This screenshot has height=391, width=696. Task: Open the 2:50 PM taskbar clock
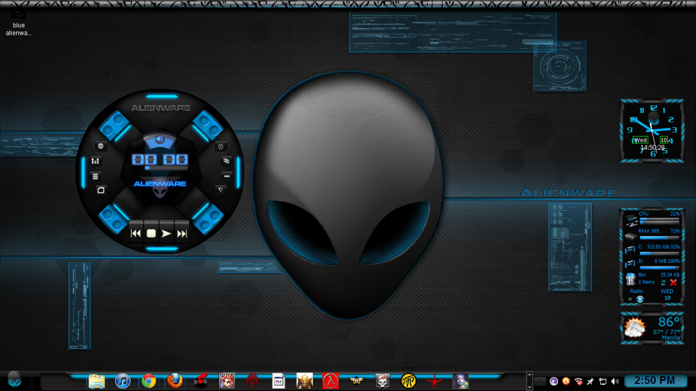(654, 380)
